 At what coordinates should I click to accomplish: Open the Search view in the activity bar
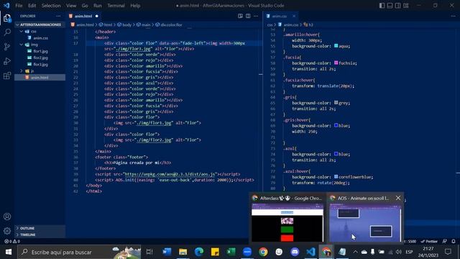(x=7, y=32)
